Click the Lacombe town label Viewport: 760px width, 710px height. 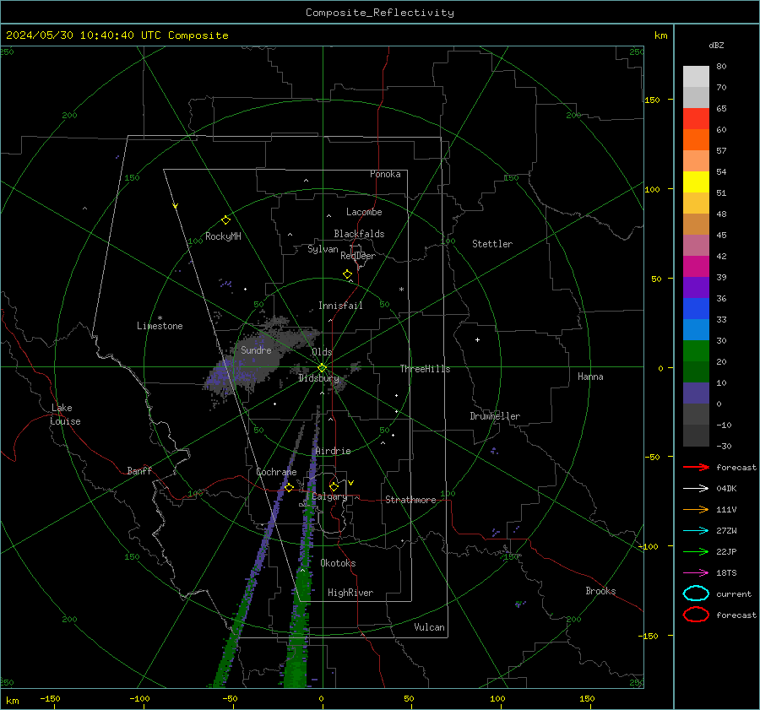[x=364, y=212]
